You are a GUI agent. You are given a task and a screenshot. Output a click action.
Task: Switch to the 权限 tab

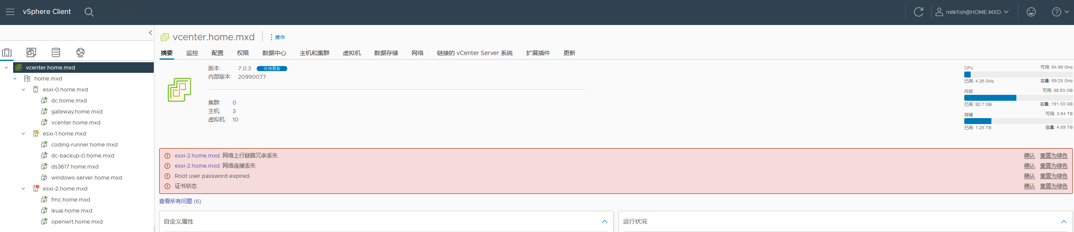point(243,53)
